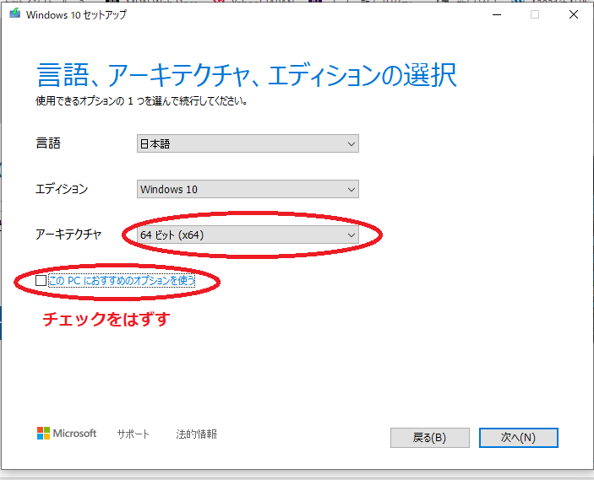Image resolution: width=594 pixels, height=480 pixels.
Task: Click the Microsoft logo in the footer
Action: click(67, 434)
